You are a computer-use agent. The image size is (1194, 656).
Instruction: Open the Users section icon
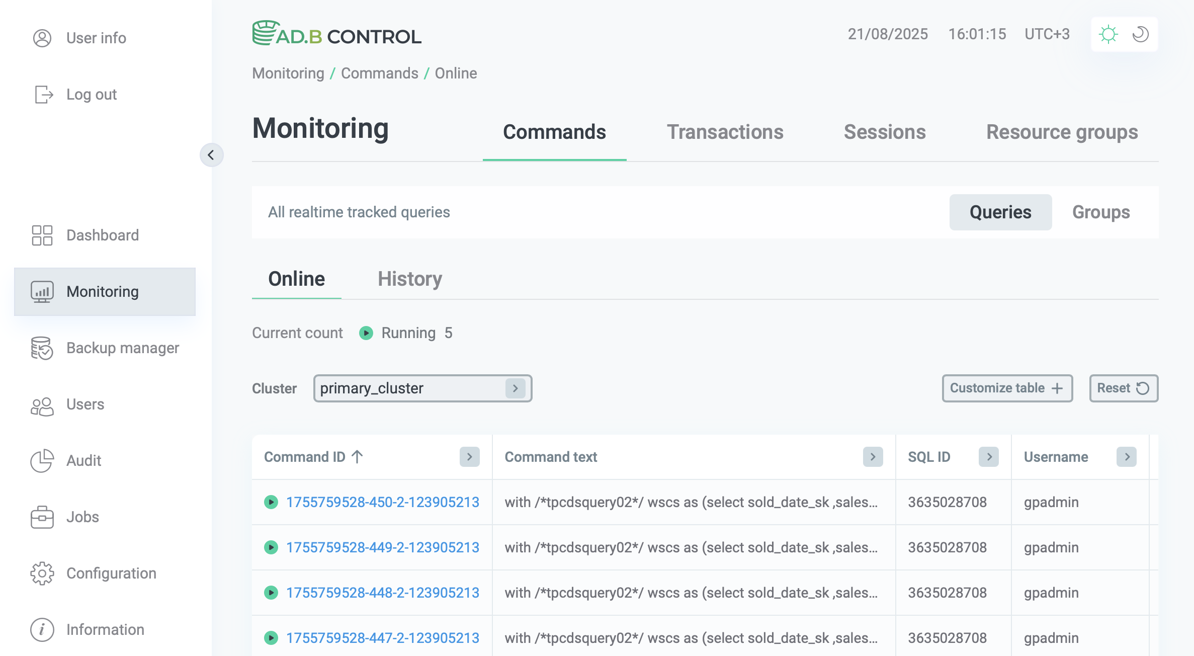click(x=42, y=404)
